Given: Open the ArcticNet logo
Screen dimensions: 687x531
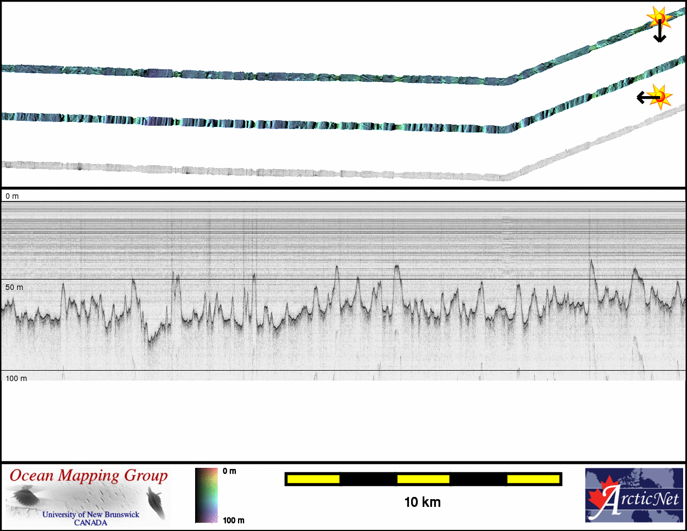Looking at the screenshot, I should (x=634, y=495).
